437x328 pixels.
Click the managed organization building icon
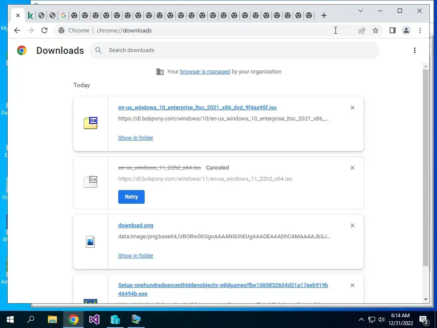[160, 72]
